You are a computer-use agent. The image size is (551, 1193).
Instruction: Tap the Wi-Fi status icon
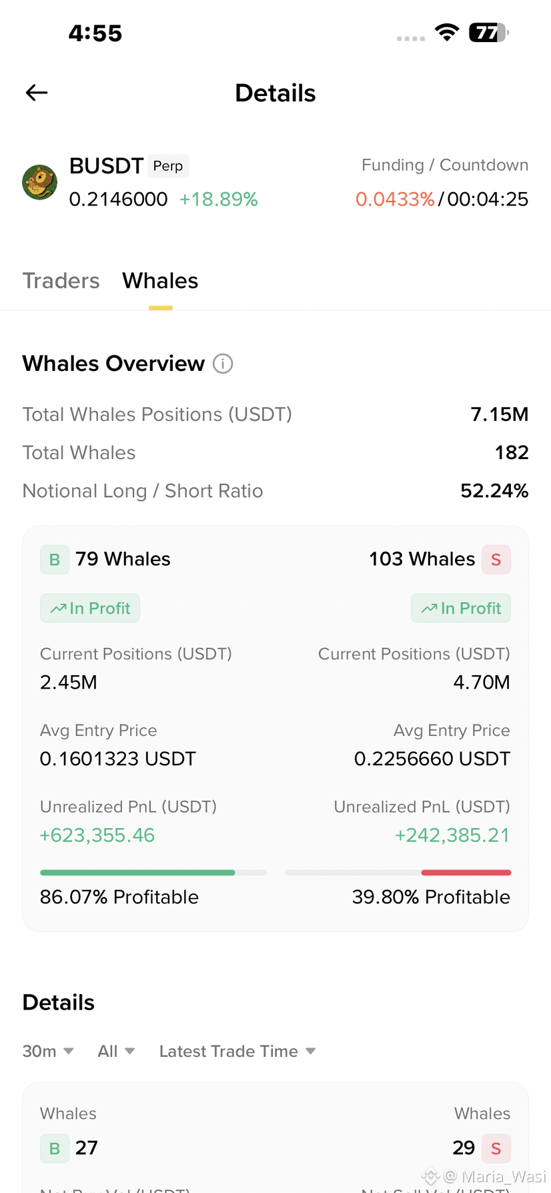click(x=446, y=32)
